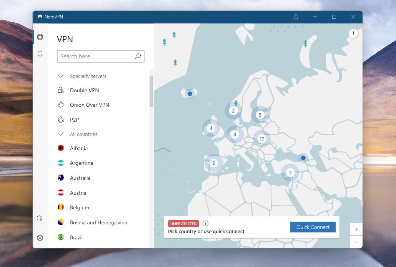
Task: Click the All countries heading text
Action: point(83,134)
